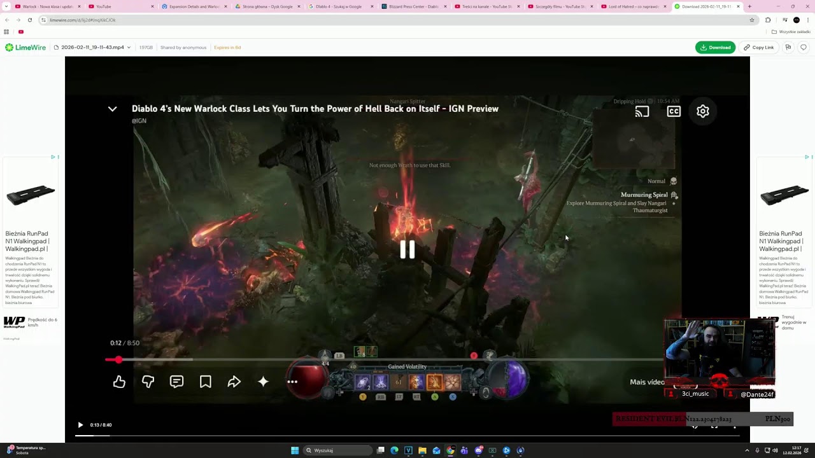Click the weather widget 'Temperatura'

pyautogui.click(x=25, y=450)
